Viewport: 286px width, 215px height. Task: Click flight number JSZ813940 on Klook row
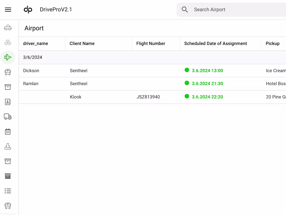[x=148, y=97]
